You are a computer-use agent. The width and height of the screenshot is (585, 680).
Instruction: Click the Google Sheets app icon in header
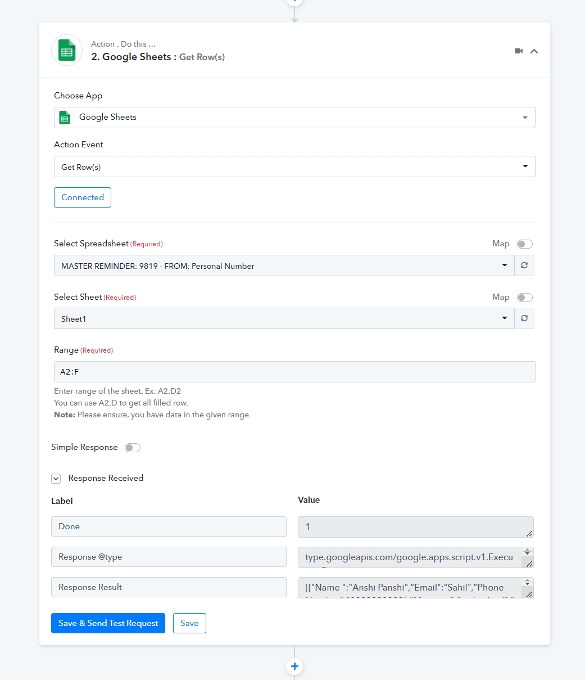point(67,50)
